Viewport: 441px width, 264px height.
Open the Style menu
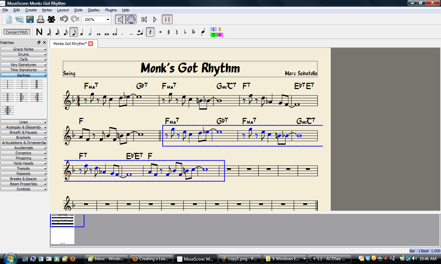[78, 10]
